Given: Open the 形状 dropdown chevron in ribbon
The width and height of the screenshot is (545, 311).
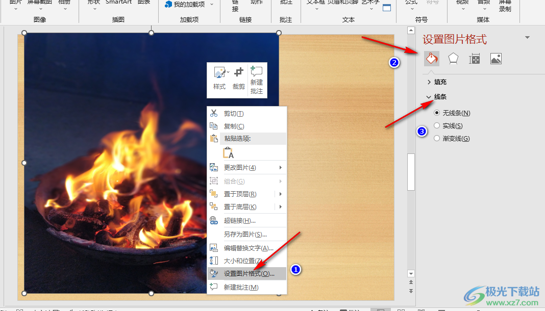Looking at the screenshot, I should [94, 9].
